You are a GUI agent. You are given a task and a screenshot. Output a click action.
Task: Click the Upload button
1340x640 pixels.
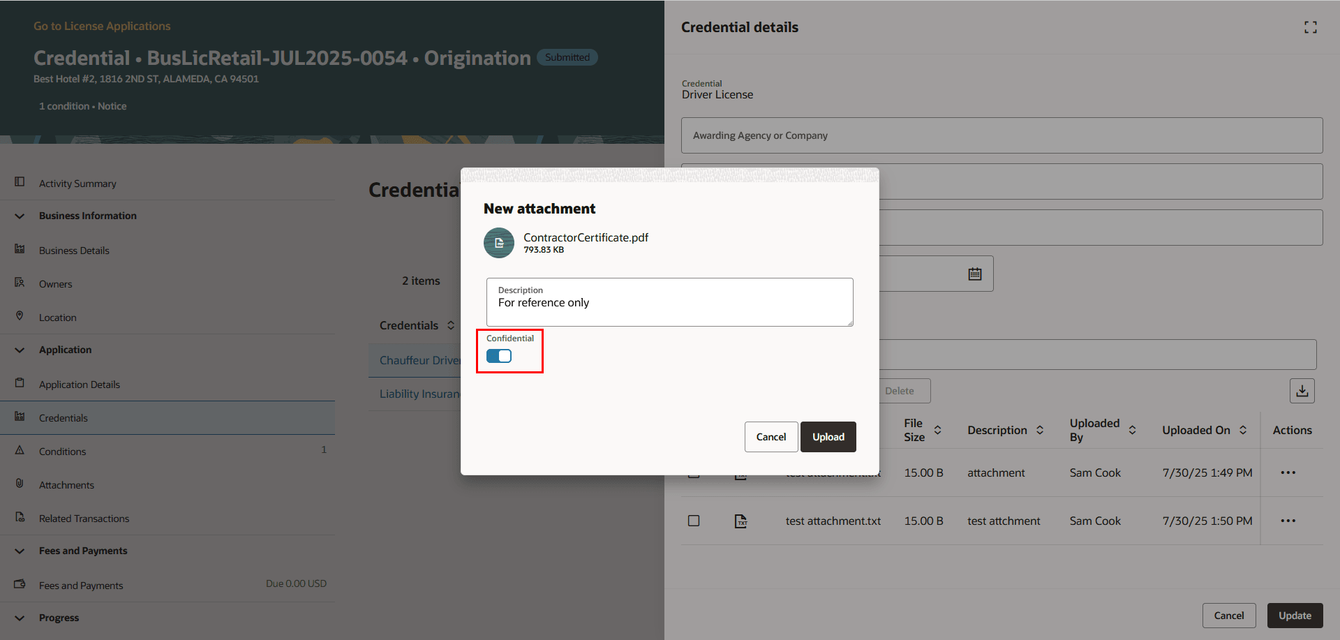click(828, 436)
